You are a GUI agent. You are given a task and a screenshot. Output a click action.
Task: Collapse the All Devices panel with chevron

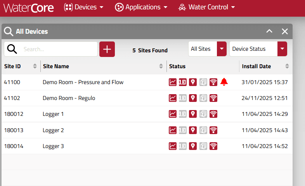point(269,31)
